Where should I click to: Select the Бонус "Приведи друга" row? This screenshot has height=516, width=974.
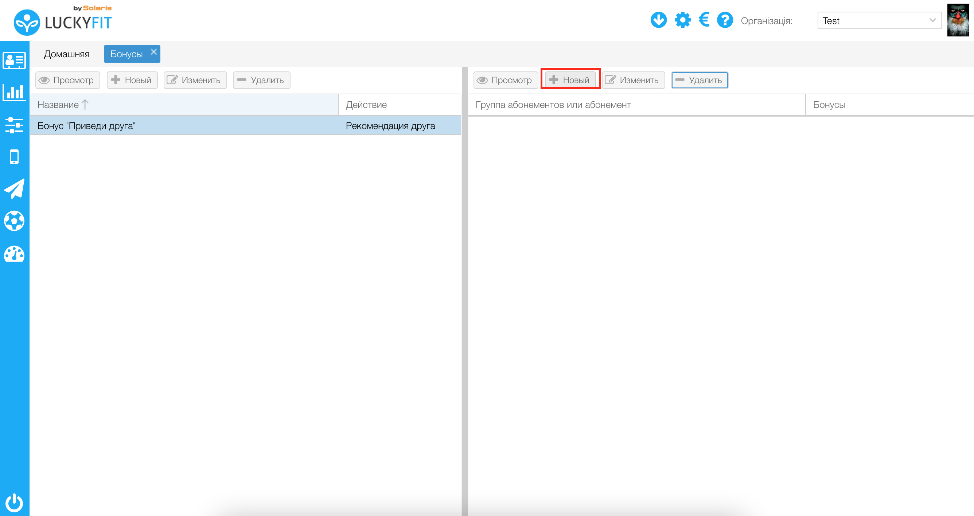pos(185,126)
